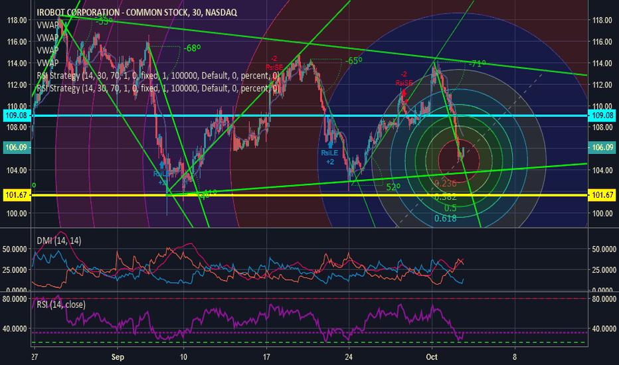Click the 50.0000 DMI scale value on right

click(604, 249)
